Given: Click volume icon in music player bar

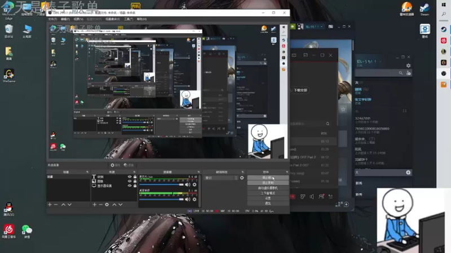Looking at the screenshot, I should (x=312, y=196).
